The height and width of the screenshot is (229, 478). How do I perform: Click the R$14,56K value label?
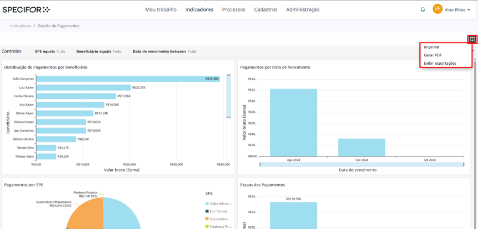112,105
